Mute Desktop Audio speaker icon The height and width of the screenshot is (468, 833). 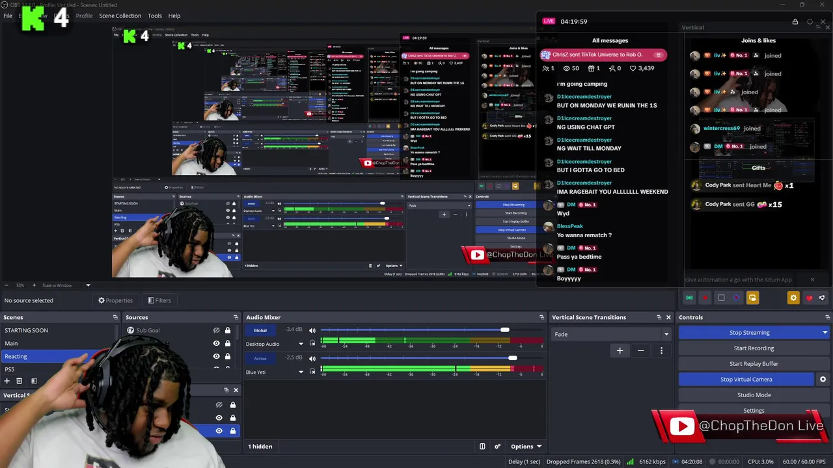coord(312,330)
